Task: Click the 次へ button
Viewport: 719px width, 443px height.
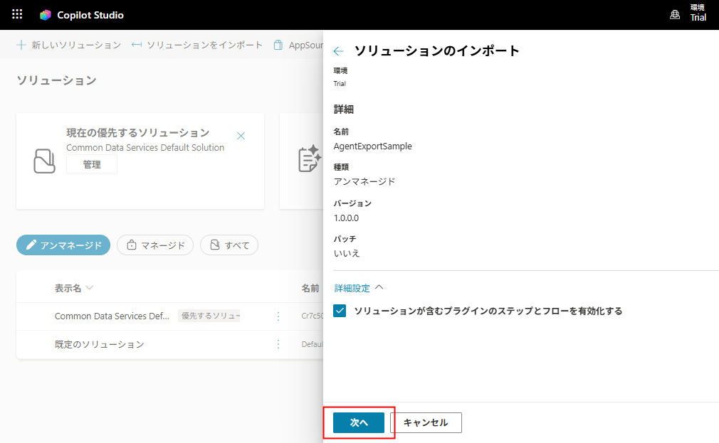Action: point(359,422)
